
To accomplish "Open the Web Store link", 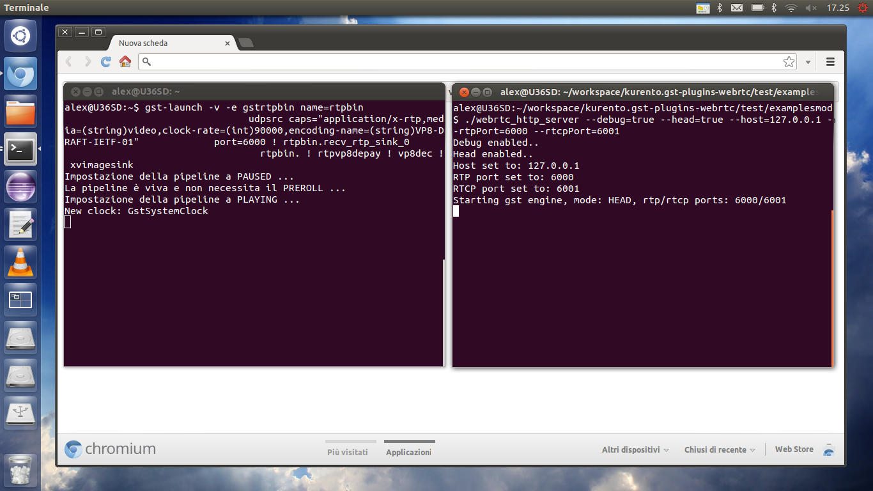I will coord(794,449).
